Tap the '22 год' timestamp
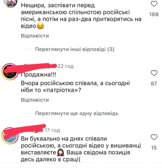 [x=66, y=66]
